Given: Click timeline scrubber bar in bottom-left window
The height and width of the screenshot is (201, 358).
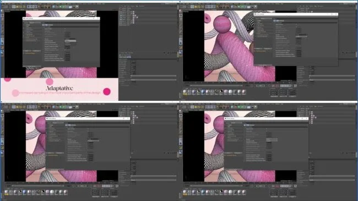Looking at the screenshot, I should [37, 186].
